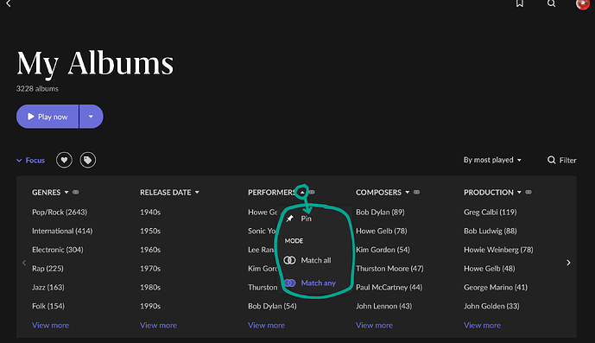The height and width of the screenshot is (343, 595).
Task: View more genres
Action: (x=50, y=325)
